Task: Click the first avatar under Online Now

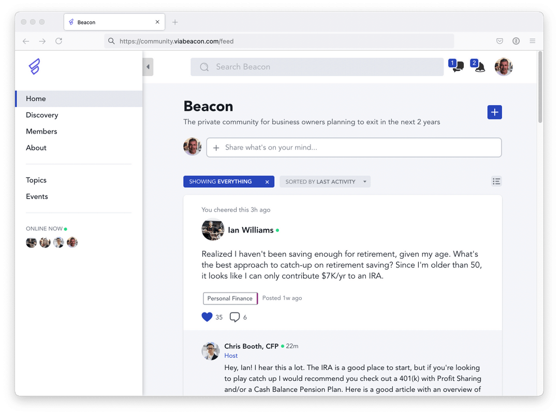Action: (x=32, y=243)
